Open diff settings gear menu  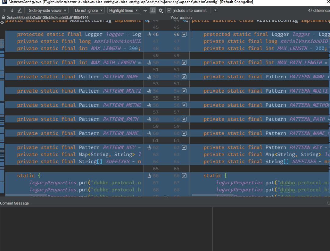pos(161,10)
